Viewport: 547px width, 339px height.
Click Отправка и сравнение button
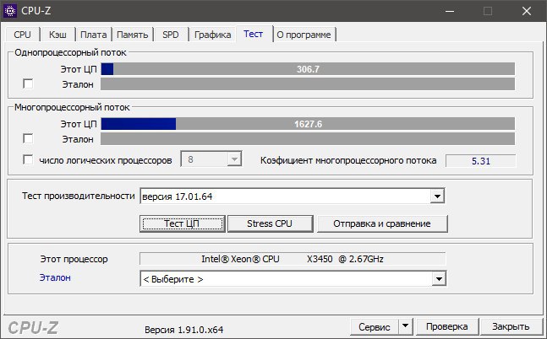(382, 223)
